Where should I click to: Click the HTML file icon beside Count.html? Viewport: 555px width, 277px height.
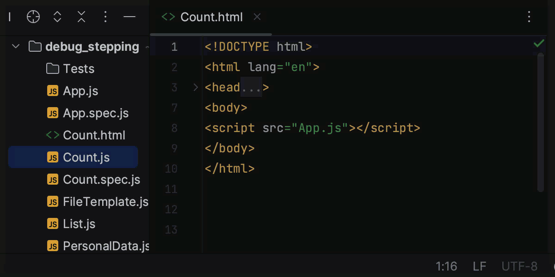pos(52,135)
